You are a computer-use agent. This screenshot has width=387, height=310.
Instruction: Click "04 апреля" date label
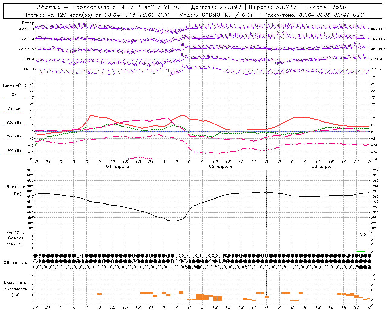[117, 167]
